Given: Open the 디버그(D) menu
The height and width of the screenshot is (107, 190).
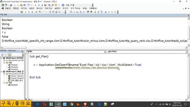Looking at the screenshot, I should pyautogui.click(x=48, y=8).
